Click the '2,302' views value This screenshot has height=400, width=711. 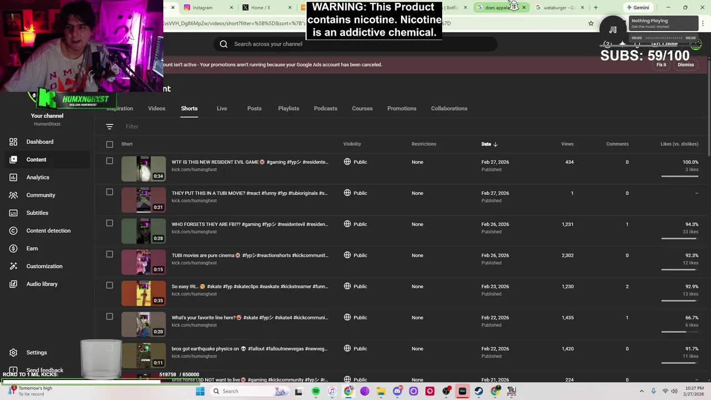567,255
